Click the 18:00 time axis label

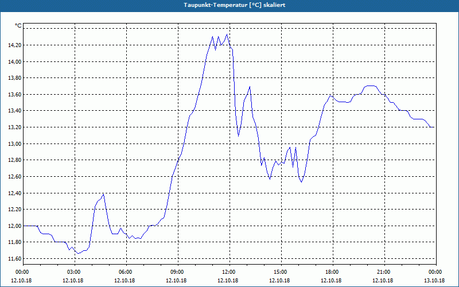point(333,272)
